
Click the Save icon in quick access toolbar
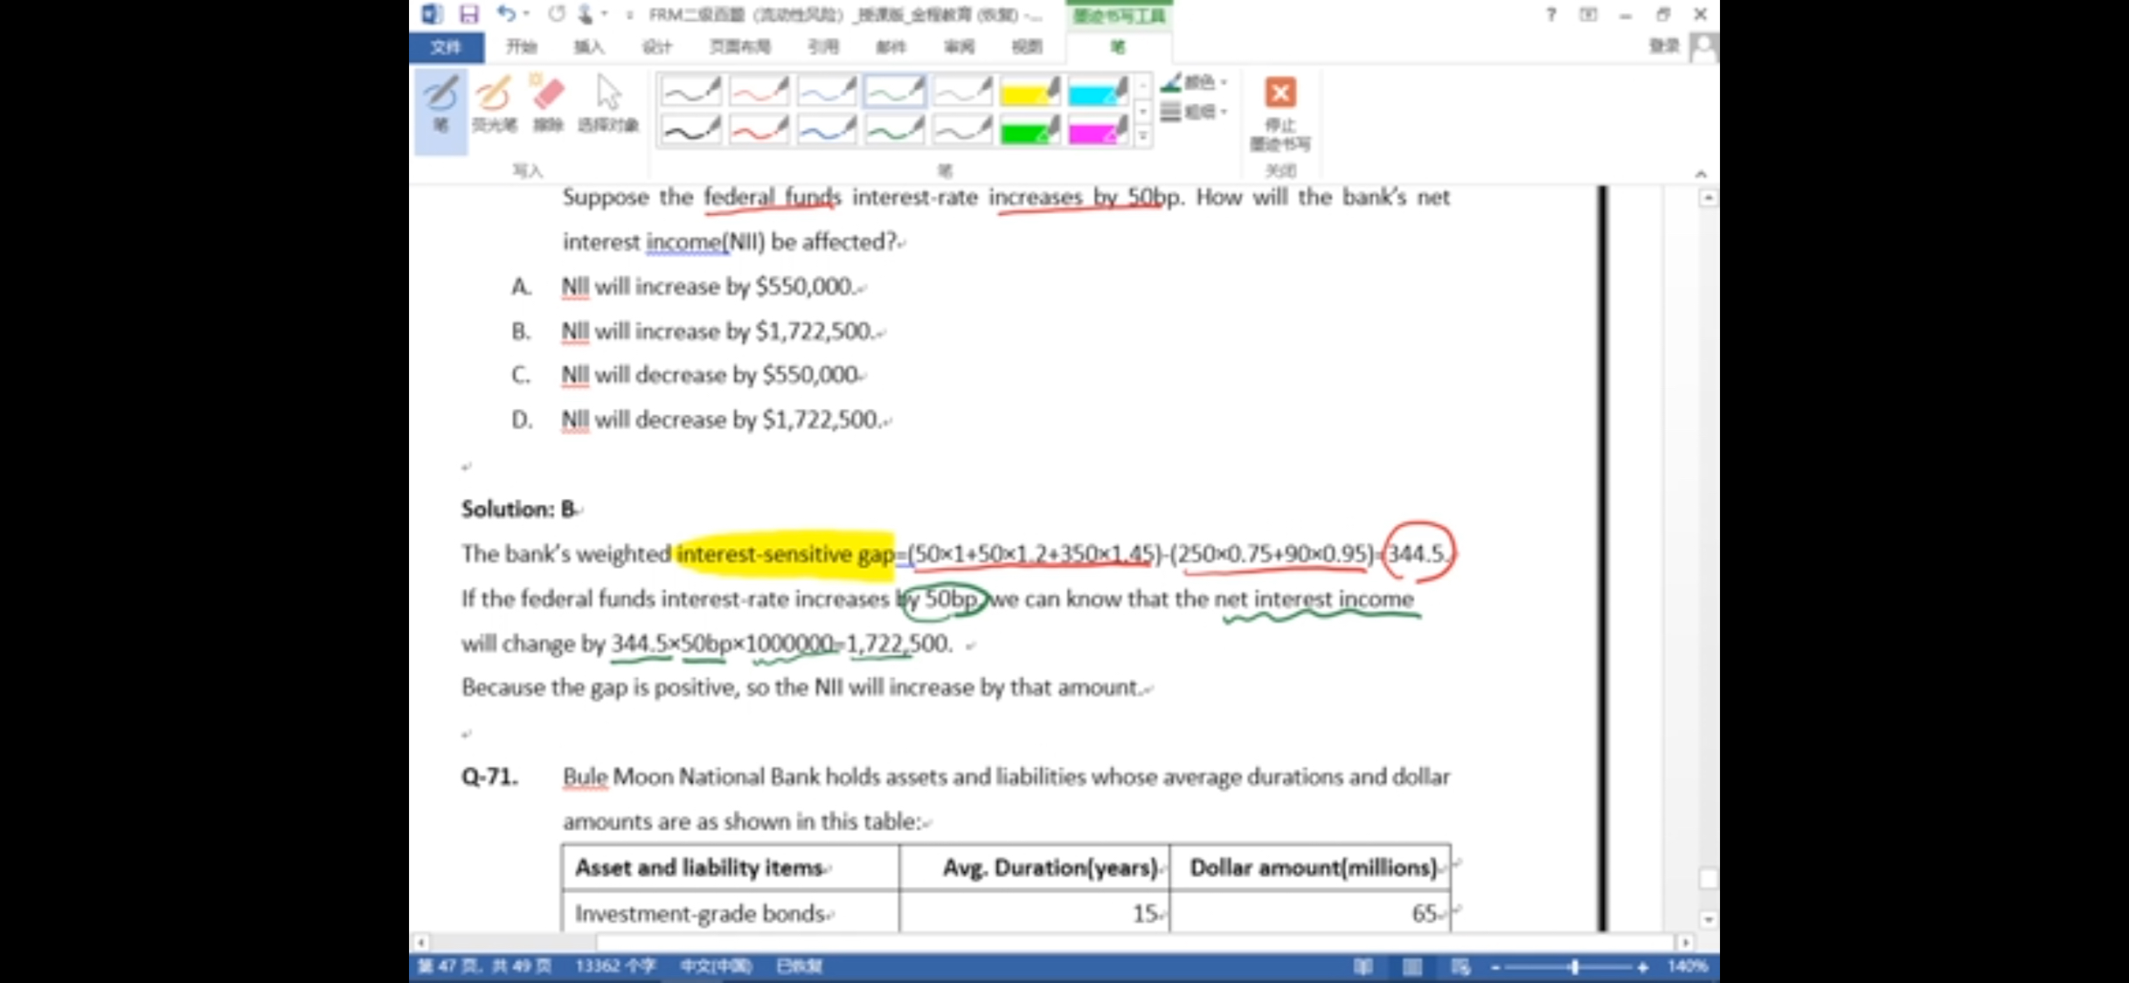coord(468,14)
